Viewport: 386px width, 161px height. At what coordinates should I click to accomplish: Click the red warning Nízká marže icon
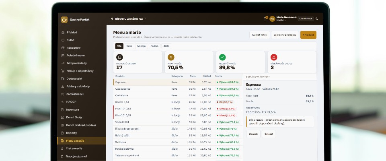274,57
